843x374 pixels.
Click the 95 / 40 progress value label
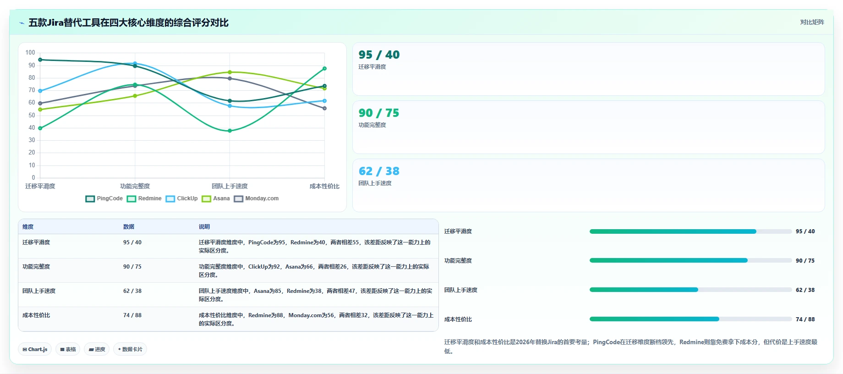[x=805, y=231]
